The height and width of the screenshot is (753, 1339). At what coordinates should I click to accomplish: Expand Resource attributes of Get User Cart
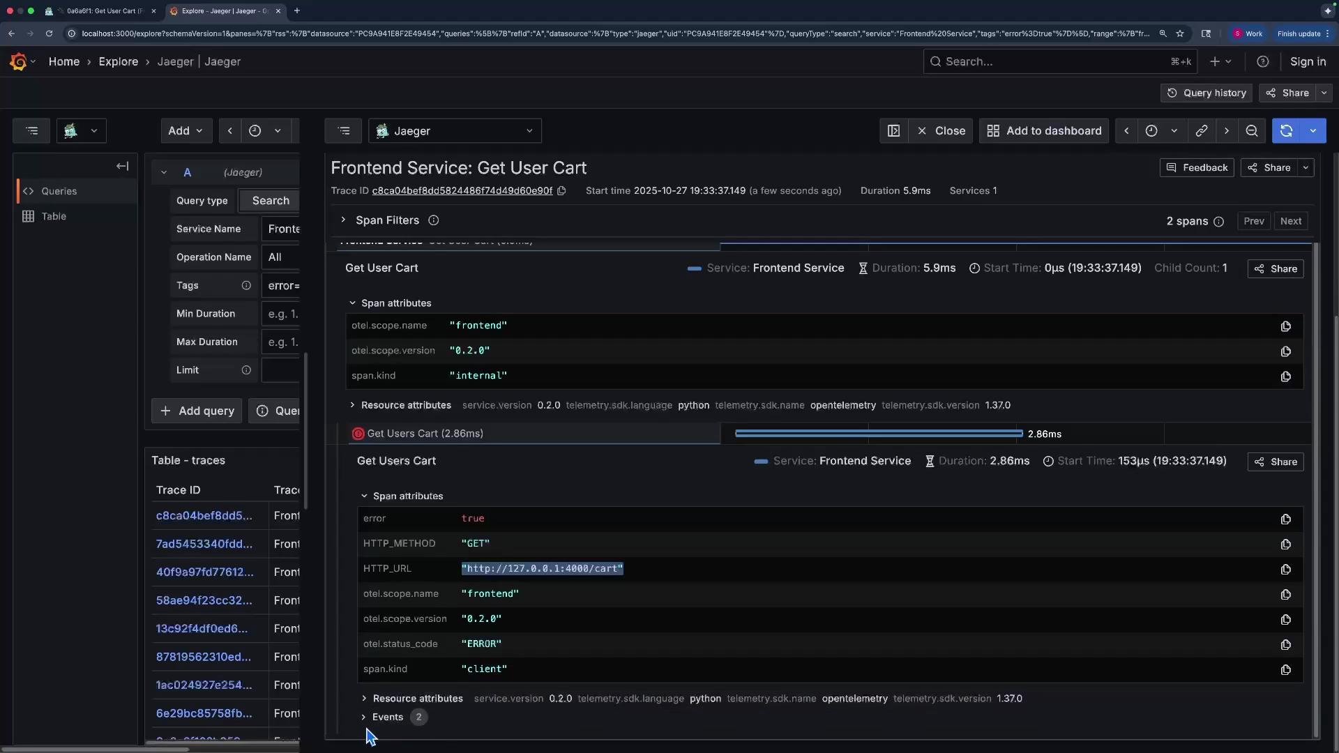352,405
